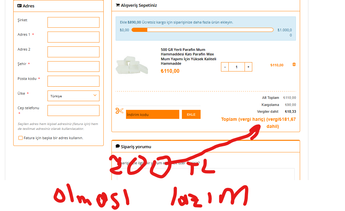Viewport: 345px width, 211px height.
Task: Click the address card icon next to Adres
Action: pyautogui.click(x=20, y=6)
